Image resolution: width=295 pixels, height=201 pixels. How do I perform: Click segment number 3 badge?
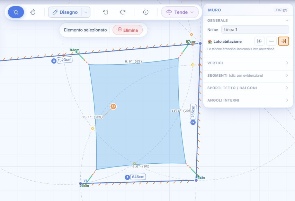click(x=54, y=61)
